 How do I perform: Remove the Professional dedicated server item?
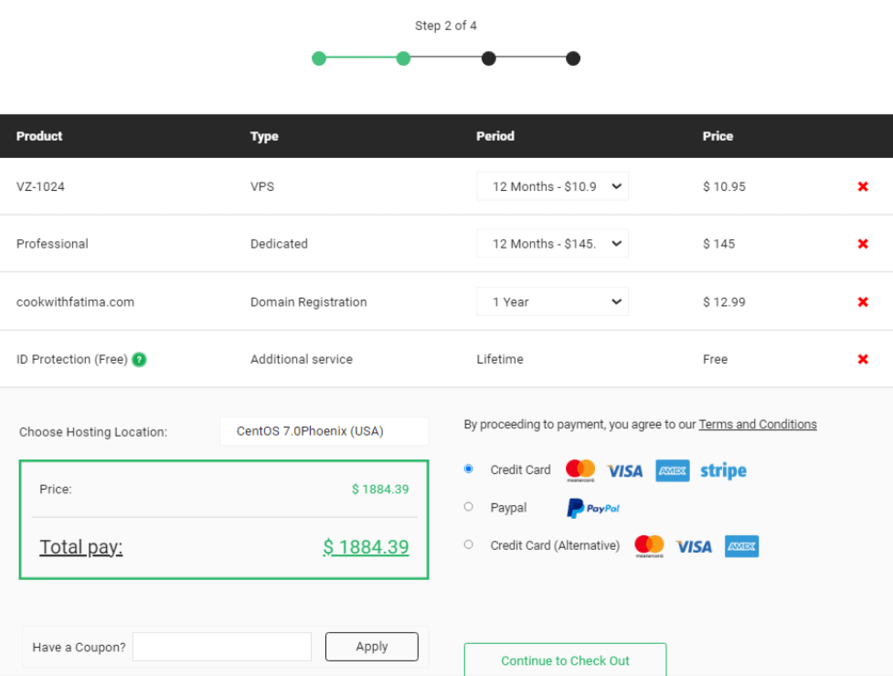(862, 243)
